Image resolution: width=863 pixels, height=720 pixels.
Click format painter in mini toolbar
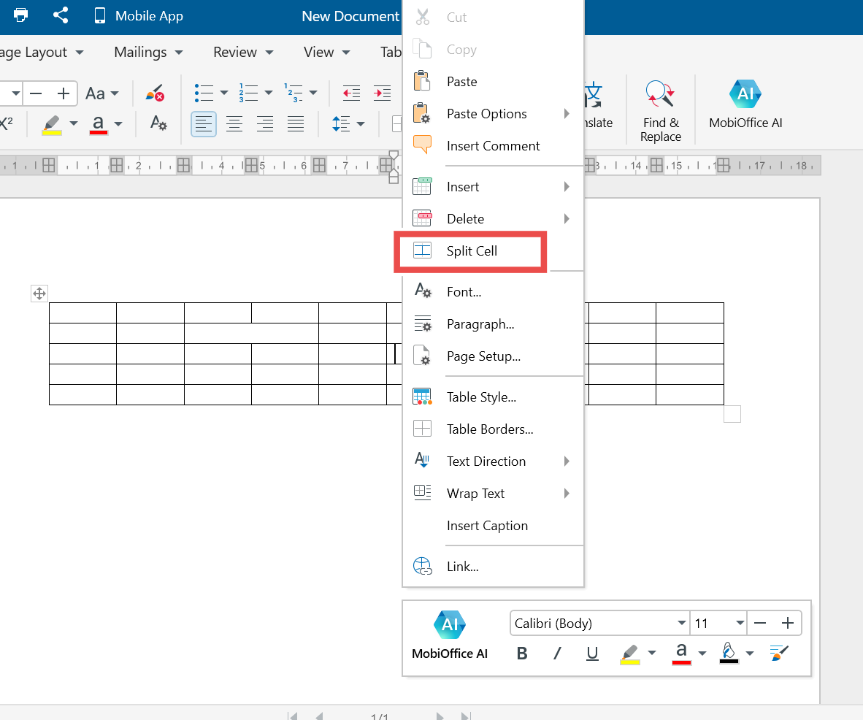pos(779,654)
